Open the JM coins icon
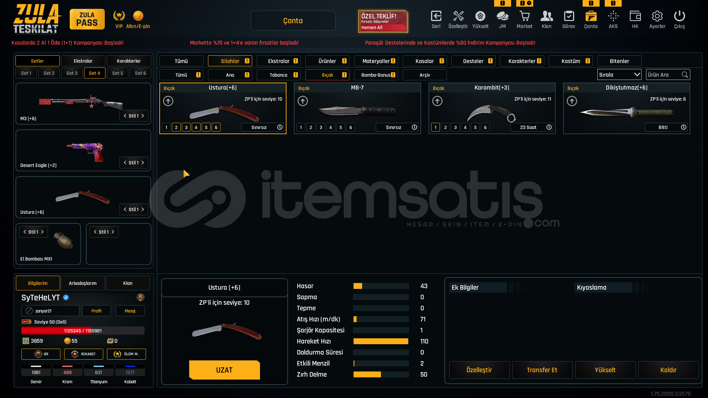Image resolution: width=708 pixels, height=398 pixels. [502, 16]
